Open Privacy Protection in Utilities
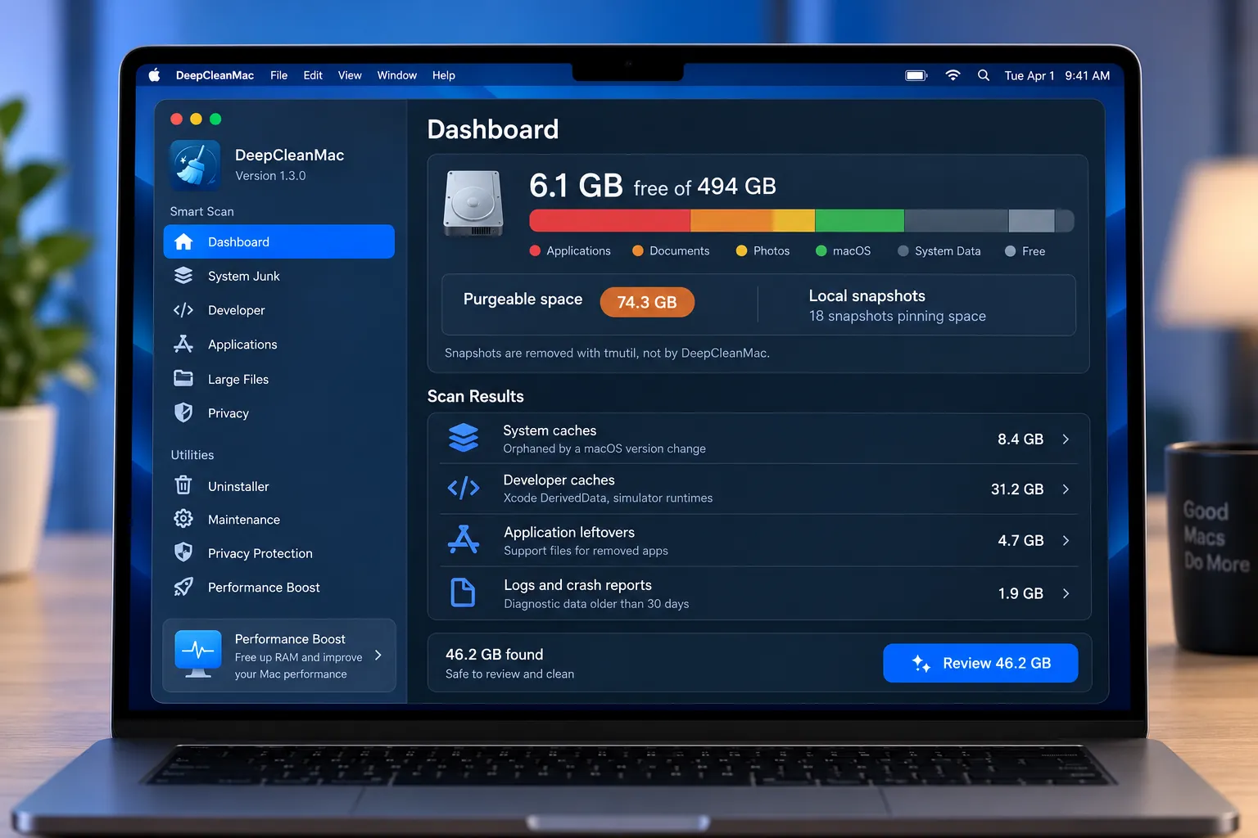The width and height of the screenshot is (1258, 838). [279, 553]
